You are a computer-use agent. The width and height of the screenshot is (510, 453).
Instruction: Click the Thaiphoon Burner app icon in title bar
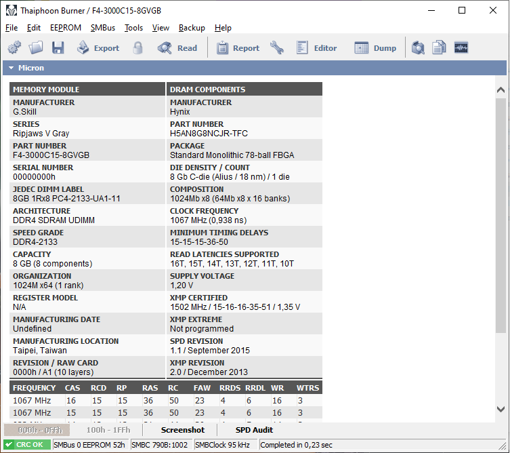click(12, 10)
